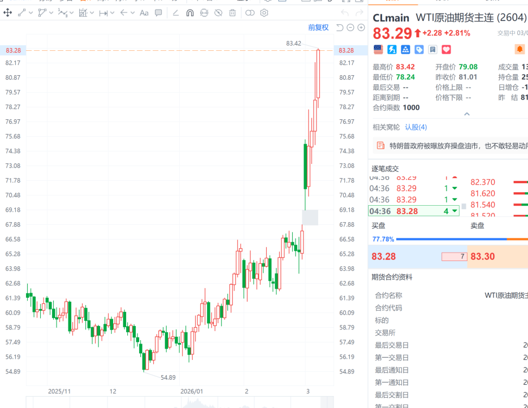The image size is (528, 408).
Task: Toggle the lock drawings icon
Action: [204, 12]
